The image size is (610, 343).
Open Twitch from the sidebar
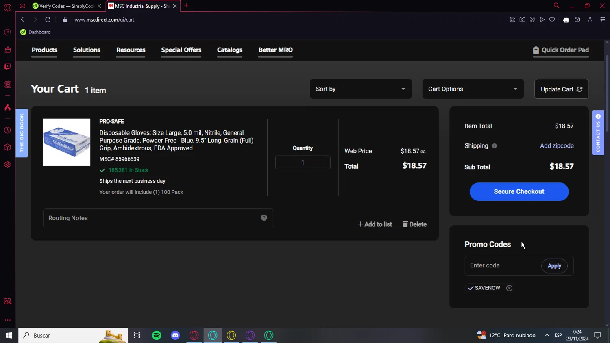point(7,67)
